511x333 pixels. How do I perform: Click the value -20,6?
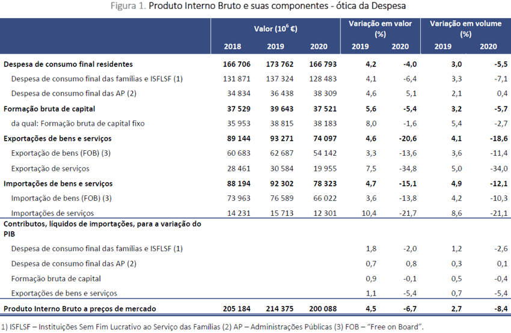coord(408,138)
